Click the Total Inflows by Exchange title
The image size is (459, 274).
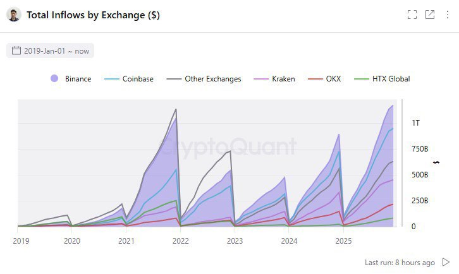click(x=93, y=15)
